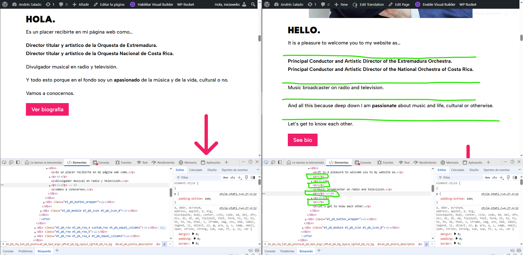Open the search magnifier in left admin bar
Viewport: 523px width, 255px height.
click(x=253, y=4)
